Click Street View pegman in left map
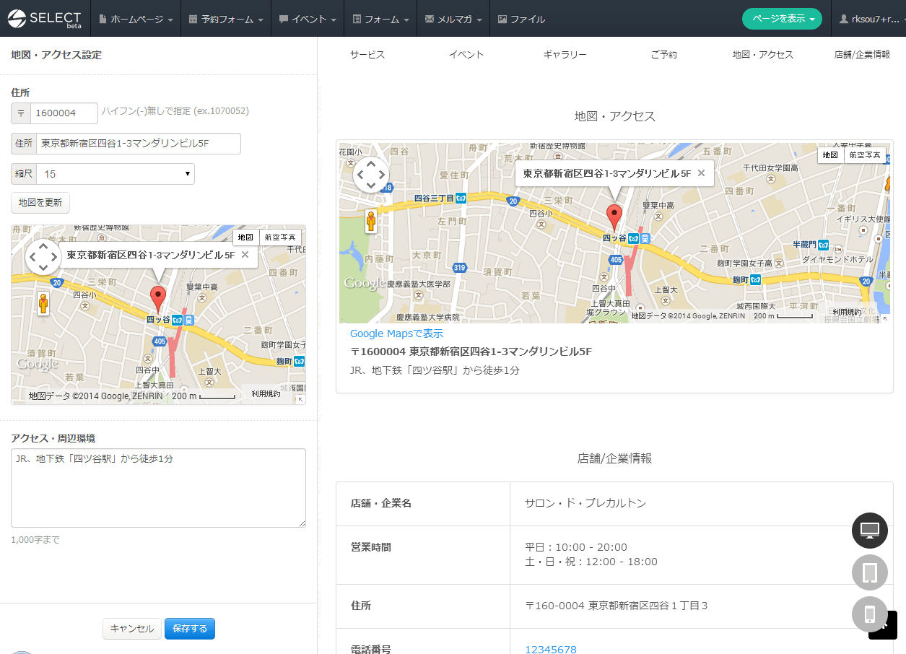 pos(43,303)
